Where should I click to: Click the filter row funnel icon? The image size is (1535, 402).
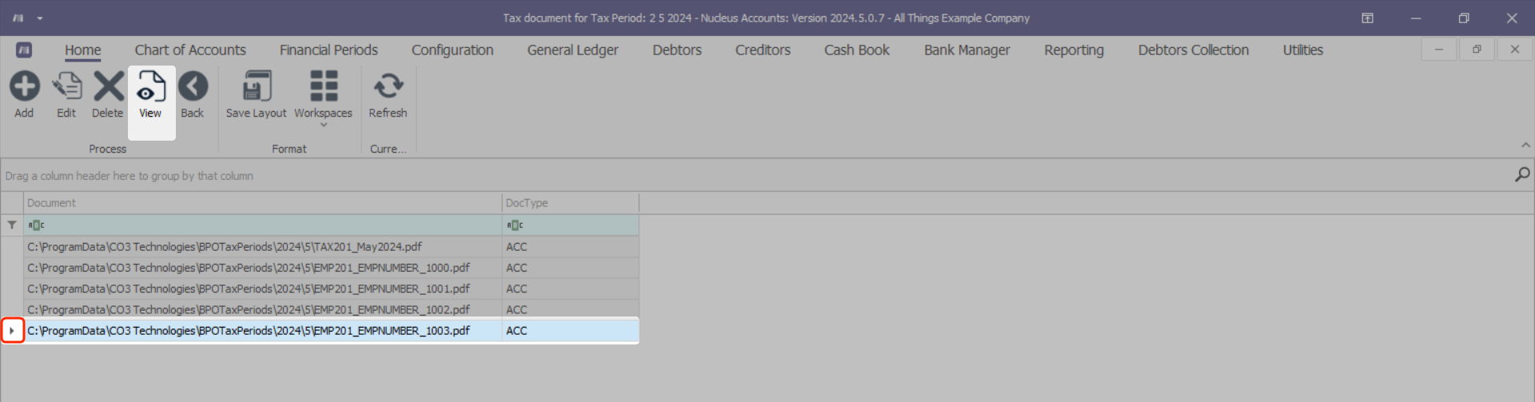coord(12,225)
